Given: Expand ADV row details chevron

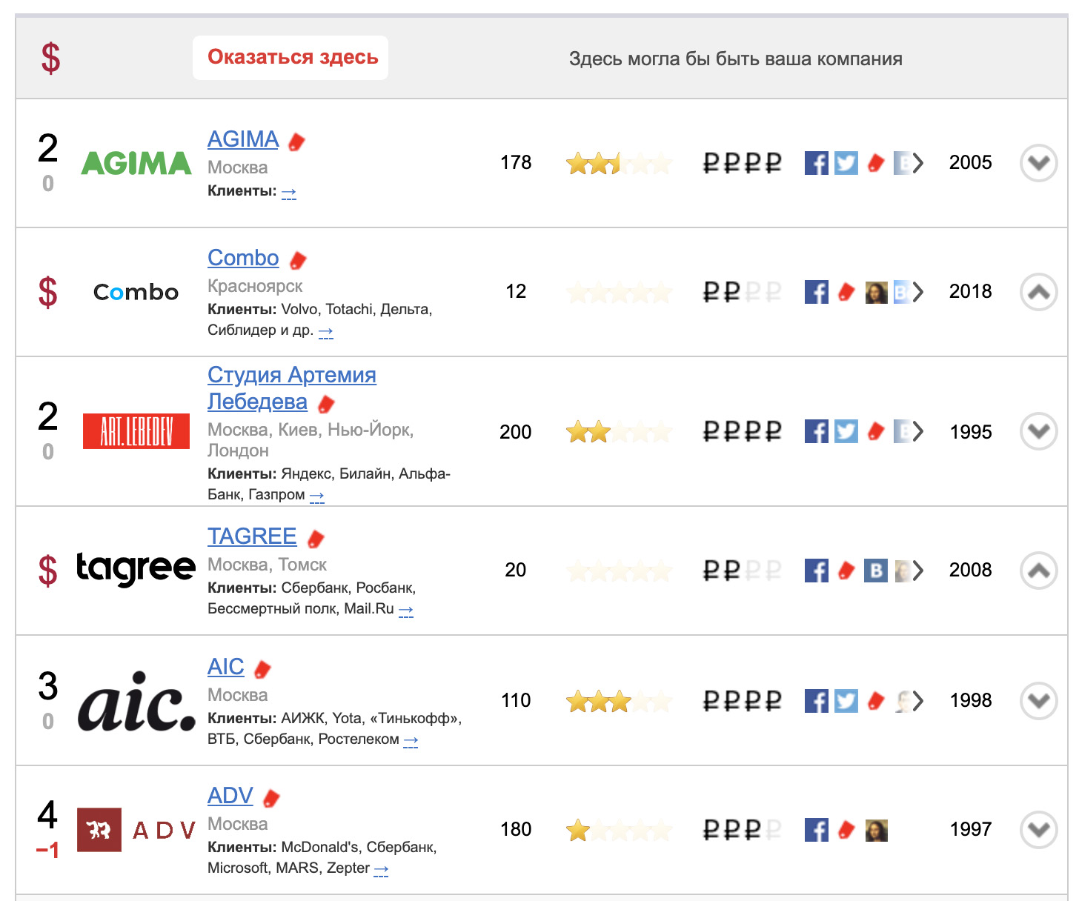Looking at the screenshot, I should coord(1038,830).
